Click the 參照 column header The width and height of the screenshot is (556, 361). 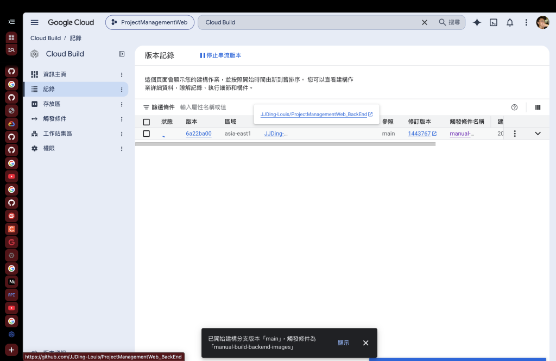388,122
